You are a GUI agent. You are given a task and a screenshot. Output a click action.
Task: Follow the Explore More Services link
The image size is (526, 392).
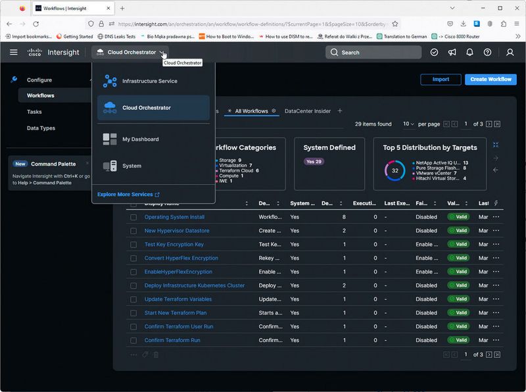[128, 194]
